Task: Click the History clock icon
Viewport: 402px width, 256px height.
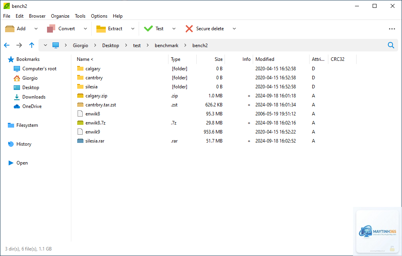Action: 11,144
